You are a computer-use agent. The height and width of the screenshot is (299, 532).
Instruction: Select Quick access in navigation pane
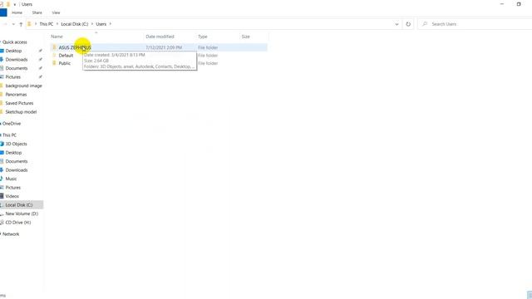point(15,42)
